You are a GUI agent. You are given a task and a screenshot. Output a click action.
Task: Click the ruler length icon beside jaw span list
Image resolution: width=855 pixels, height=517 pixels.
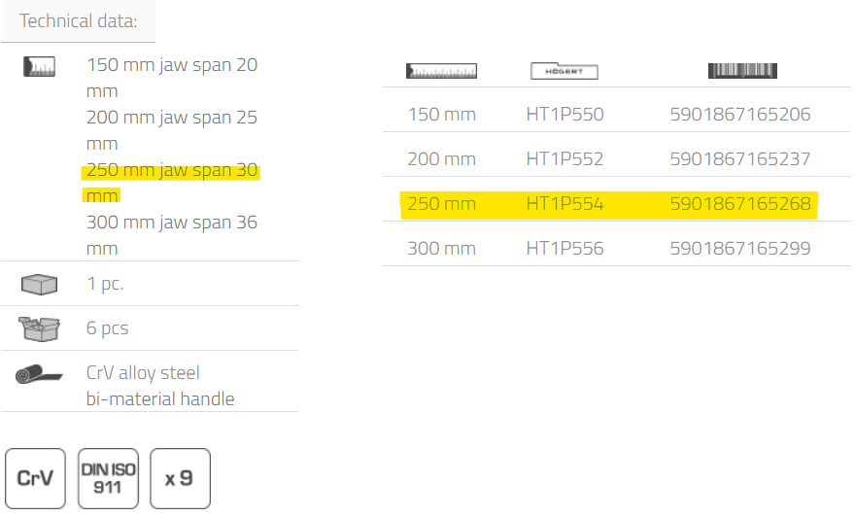pyautogui.click(x=39, y=66)
